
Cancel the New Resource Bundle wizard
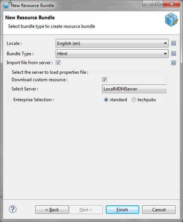[x=159, y=209]
